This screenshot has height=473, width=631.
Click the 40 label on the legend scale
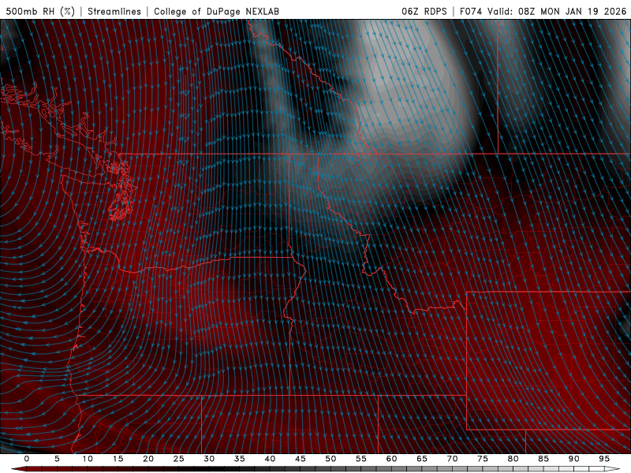[x=270, y=459]
